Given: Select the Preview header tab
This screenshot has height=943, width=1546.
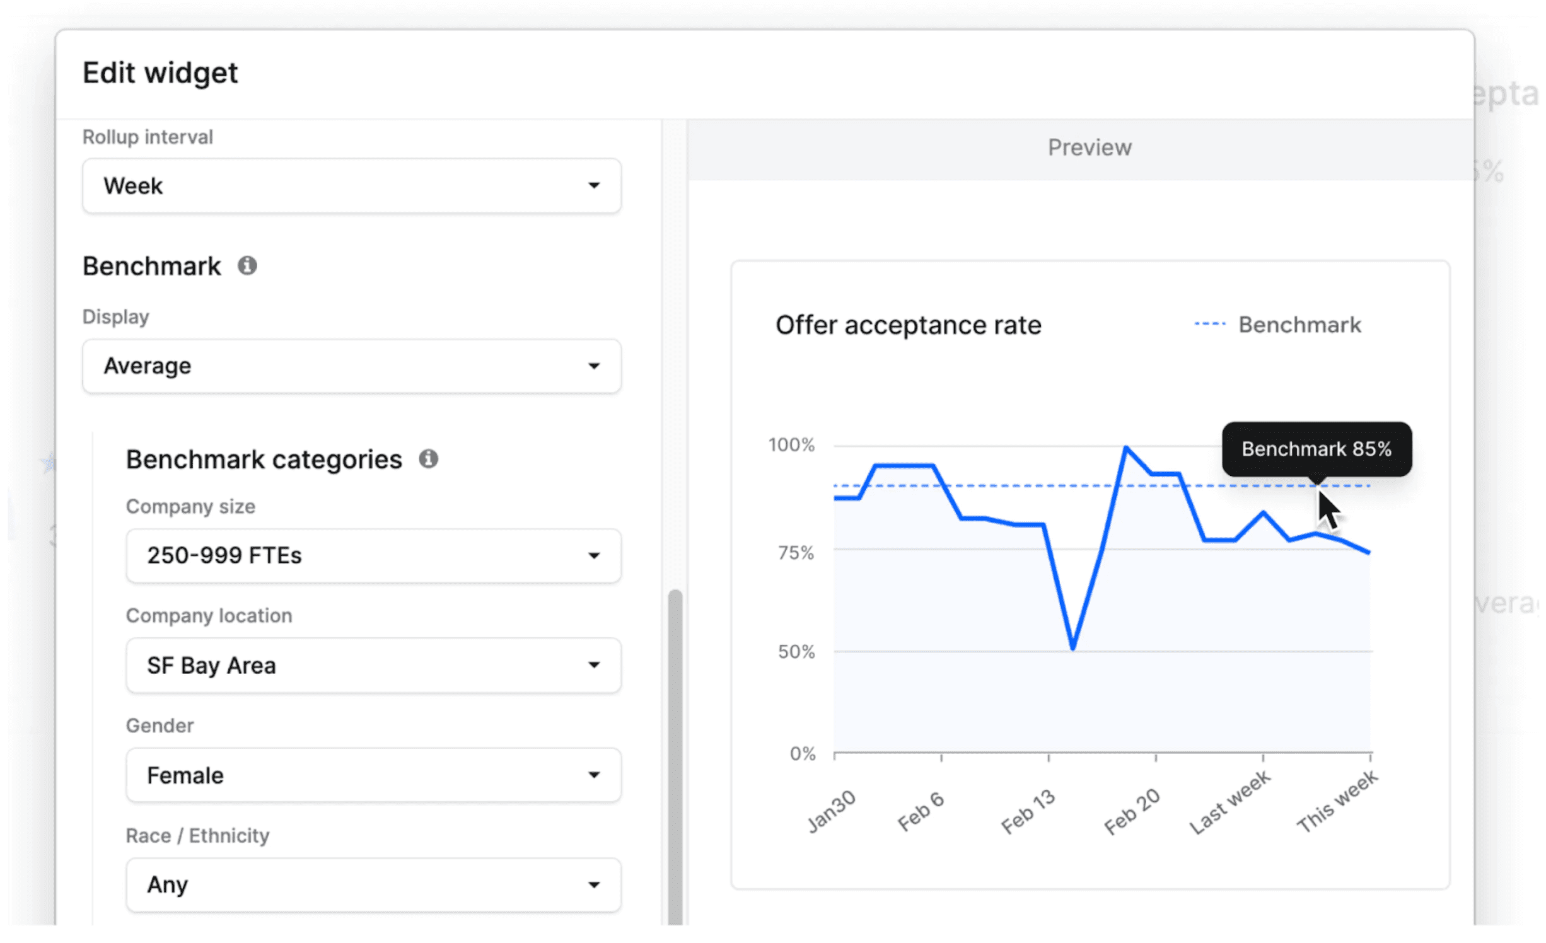Looking at the screenshot, I should click(x=1090, y=148).
